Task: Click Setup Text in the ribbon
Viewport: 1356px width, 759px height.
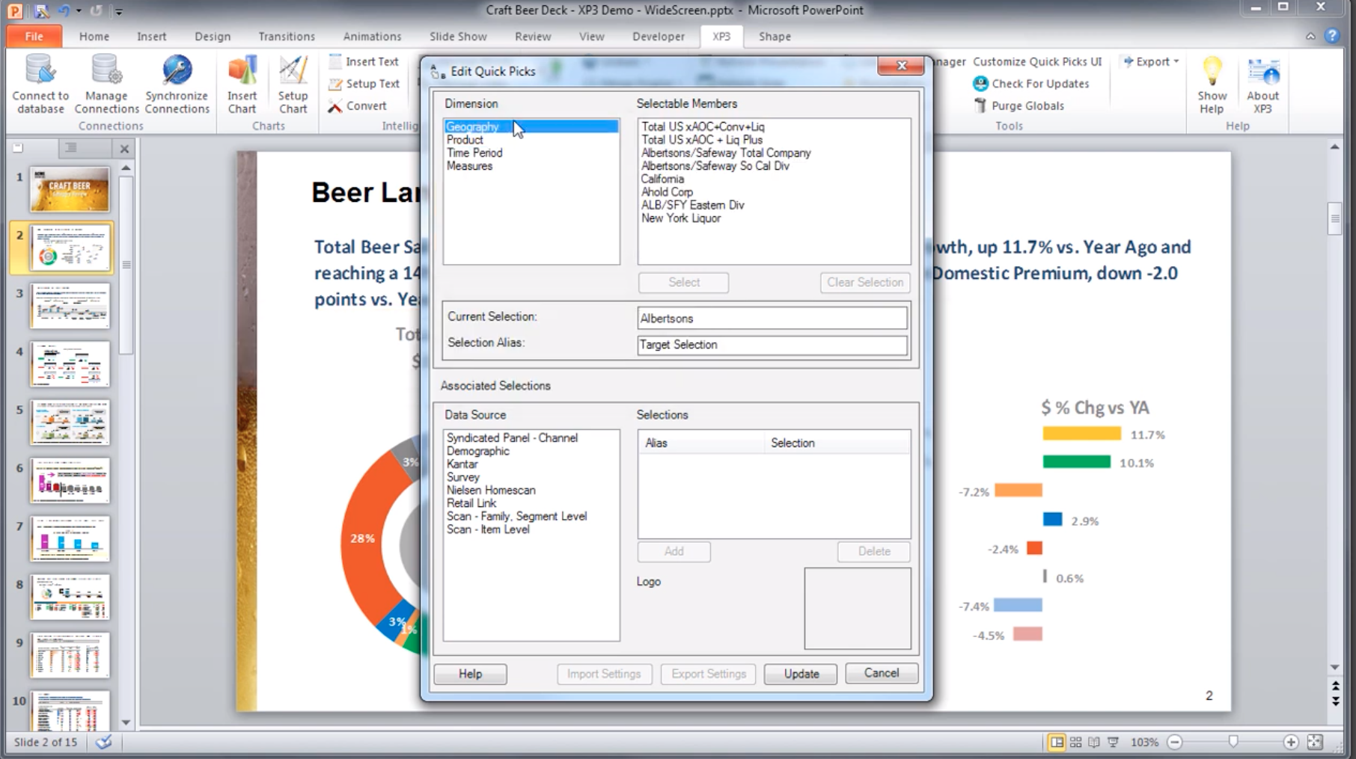Action: coord(364,84)
